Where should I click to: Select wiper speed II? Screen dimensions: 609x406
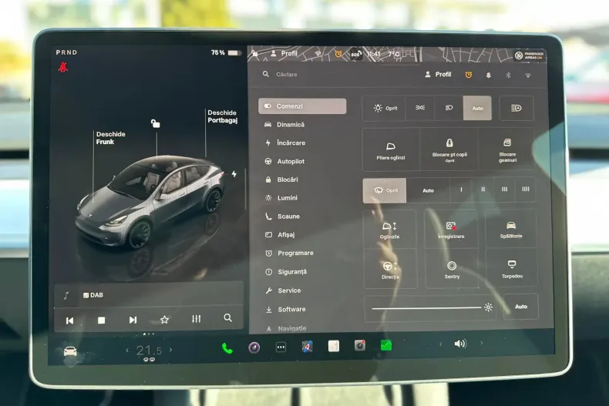click(x=483, y=190)
